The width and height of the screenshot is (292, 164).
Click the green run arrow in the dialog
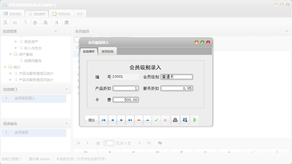tap(194, 120)
